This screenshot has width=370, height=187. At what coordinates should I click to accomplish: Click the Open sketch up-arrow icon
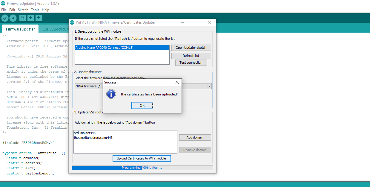point(30,18)
